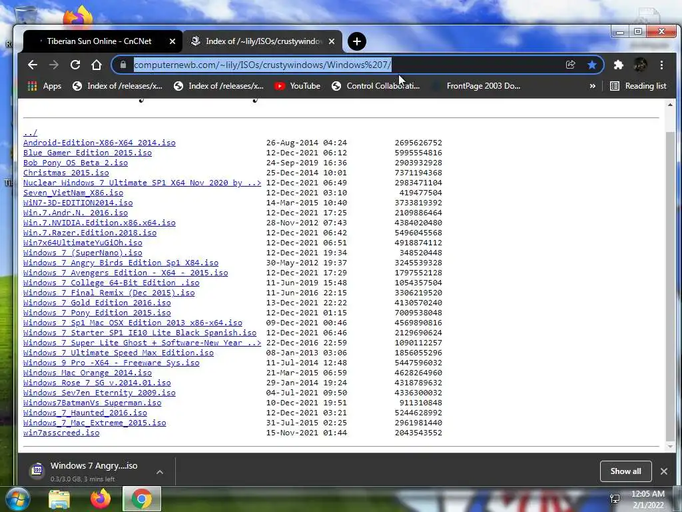Close the Tiberian Sun Online tab
Image resolution: width=682 pixels, height=512 pixels.
[172, 41]
